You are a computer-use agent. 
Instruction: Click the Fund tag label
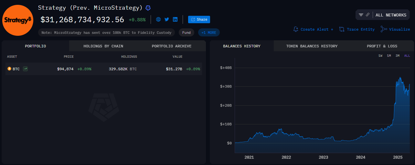(186, 33)
